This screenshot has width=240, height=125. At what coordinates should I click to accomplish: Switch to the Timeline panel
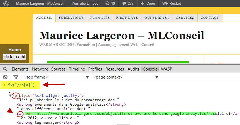click(77, 69)
